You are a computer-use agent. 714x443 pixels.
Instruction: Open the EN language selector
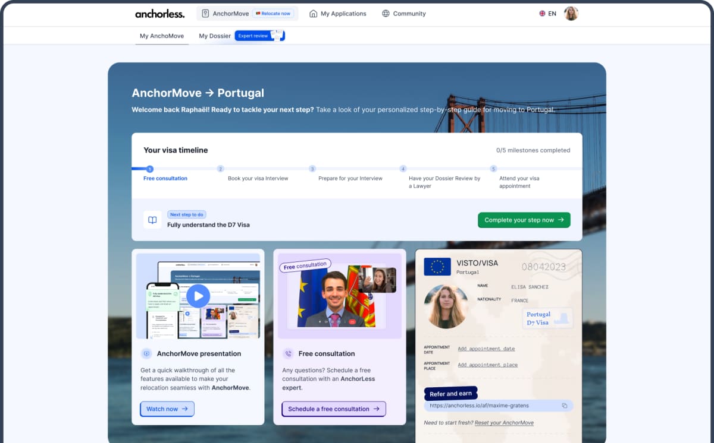point(548,14)
